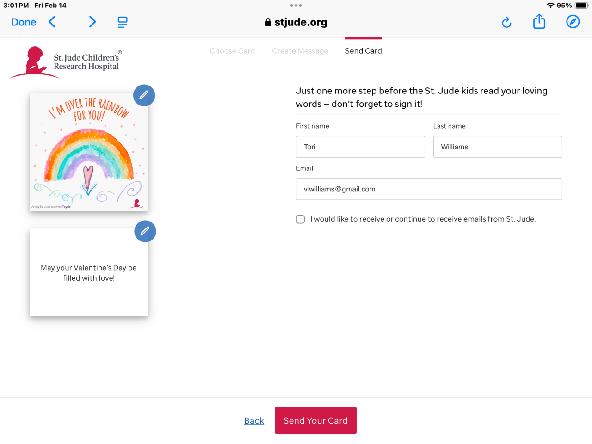592x444 pixels.
Task: Reload the stjude.org page
Action: point(506,22)
